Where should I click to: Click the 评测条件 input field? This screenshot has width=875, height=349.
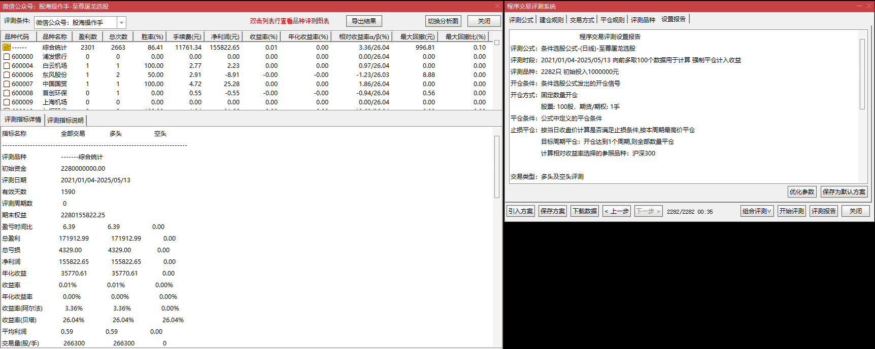pyautogui.click(x=76, y=23)
